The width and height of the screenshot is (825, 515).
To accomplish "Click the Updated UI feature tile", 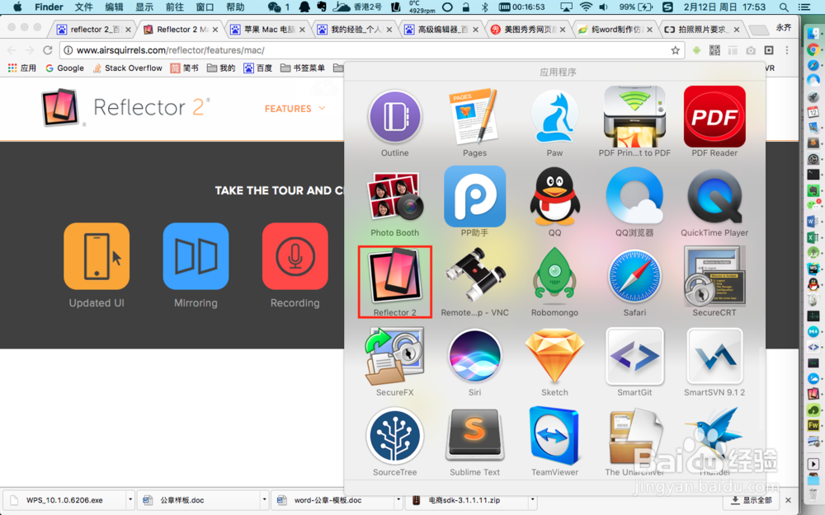I will click(x=97, y=256).
